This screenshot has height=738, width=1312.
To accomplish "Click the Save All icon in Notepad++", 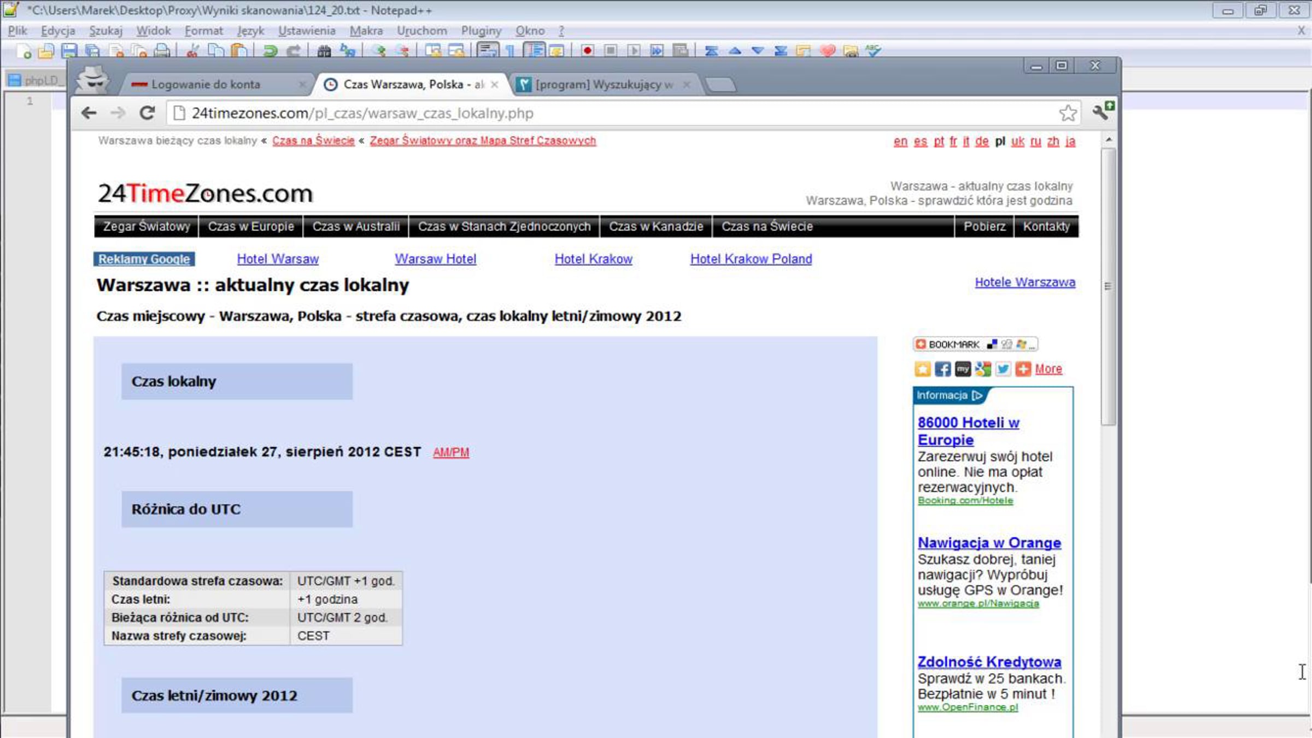I will point(92,51).
